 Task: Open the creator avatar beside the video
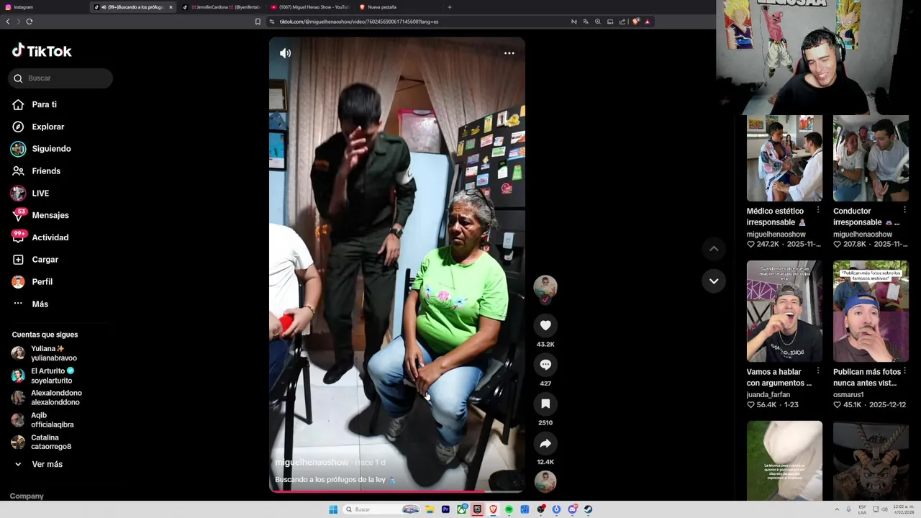pyautogui.click(x=545, y=286)
